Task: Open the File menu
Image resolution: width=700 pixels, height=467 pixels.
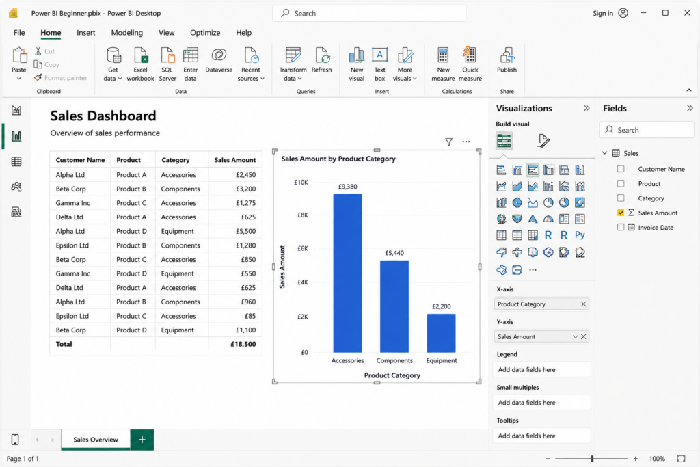Action: pyautogui.click(x=19, y=33)
